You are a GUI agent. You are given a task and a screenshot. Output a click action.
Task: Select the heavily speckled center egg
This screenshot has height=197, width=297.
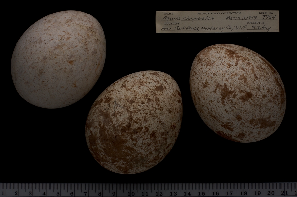[x=134, y=122]
